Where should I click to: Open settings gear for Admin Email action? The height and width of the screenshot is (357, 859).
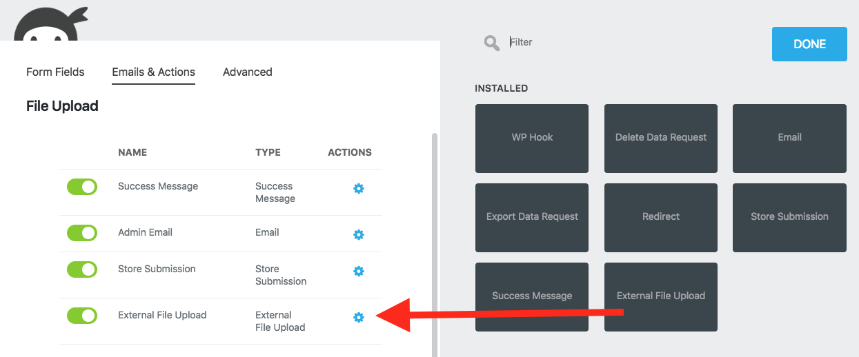click(359, 234)
